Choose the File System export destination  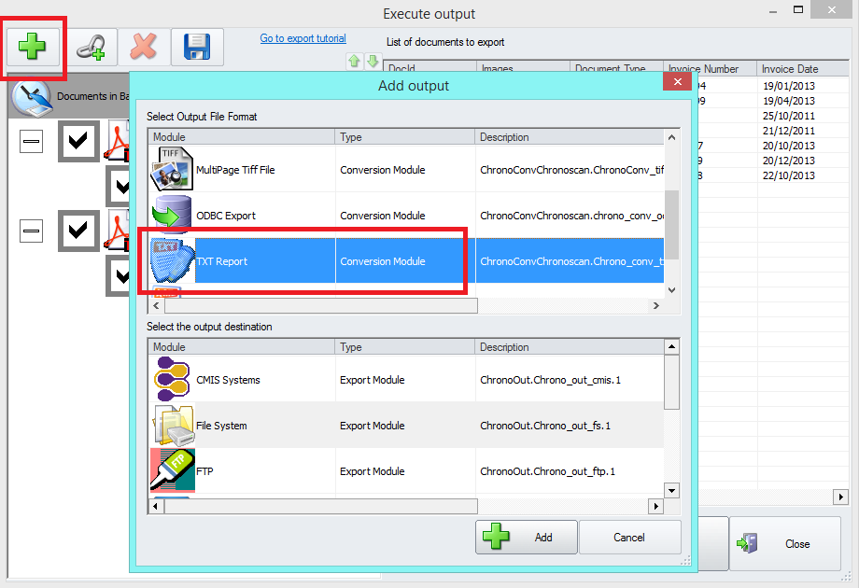tap(221, 426)
